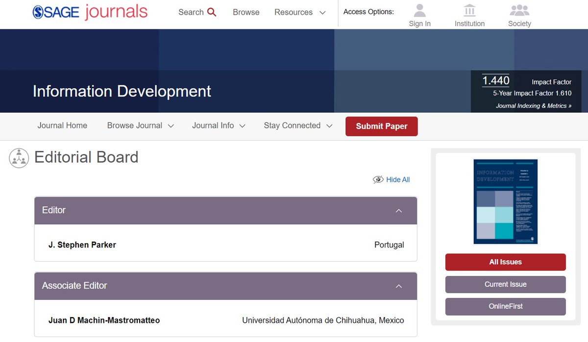Viewport: 588px width, 342px height.
Task: Click the Editorial Board people icon
Action: 19,158
